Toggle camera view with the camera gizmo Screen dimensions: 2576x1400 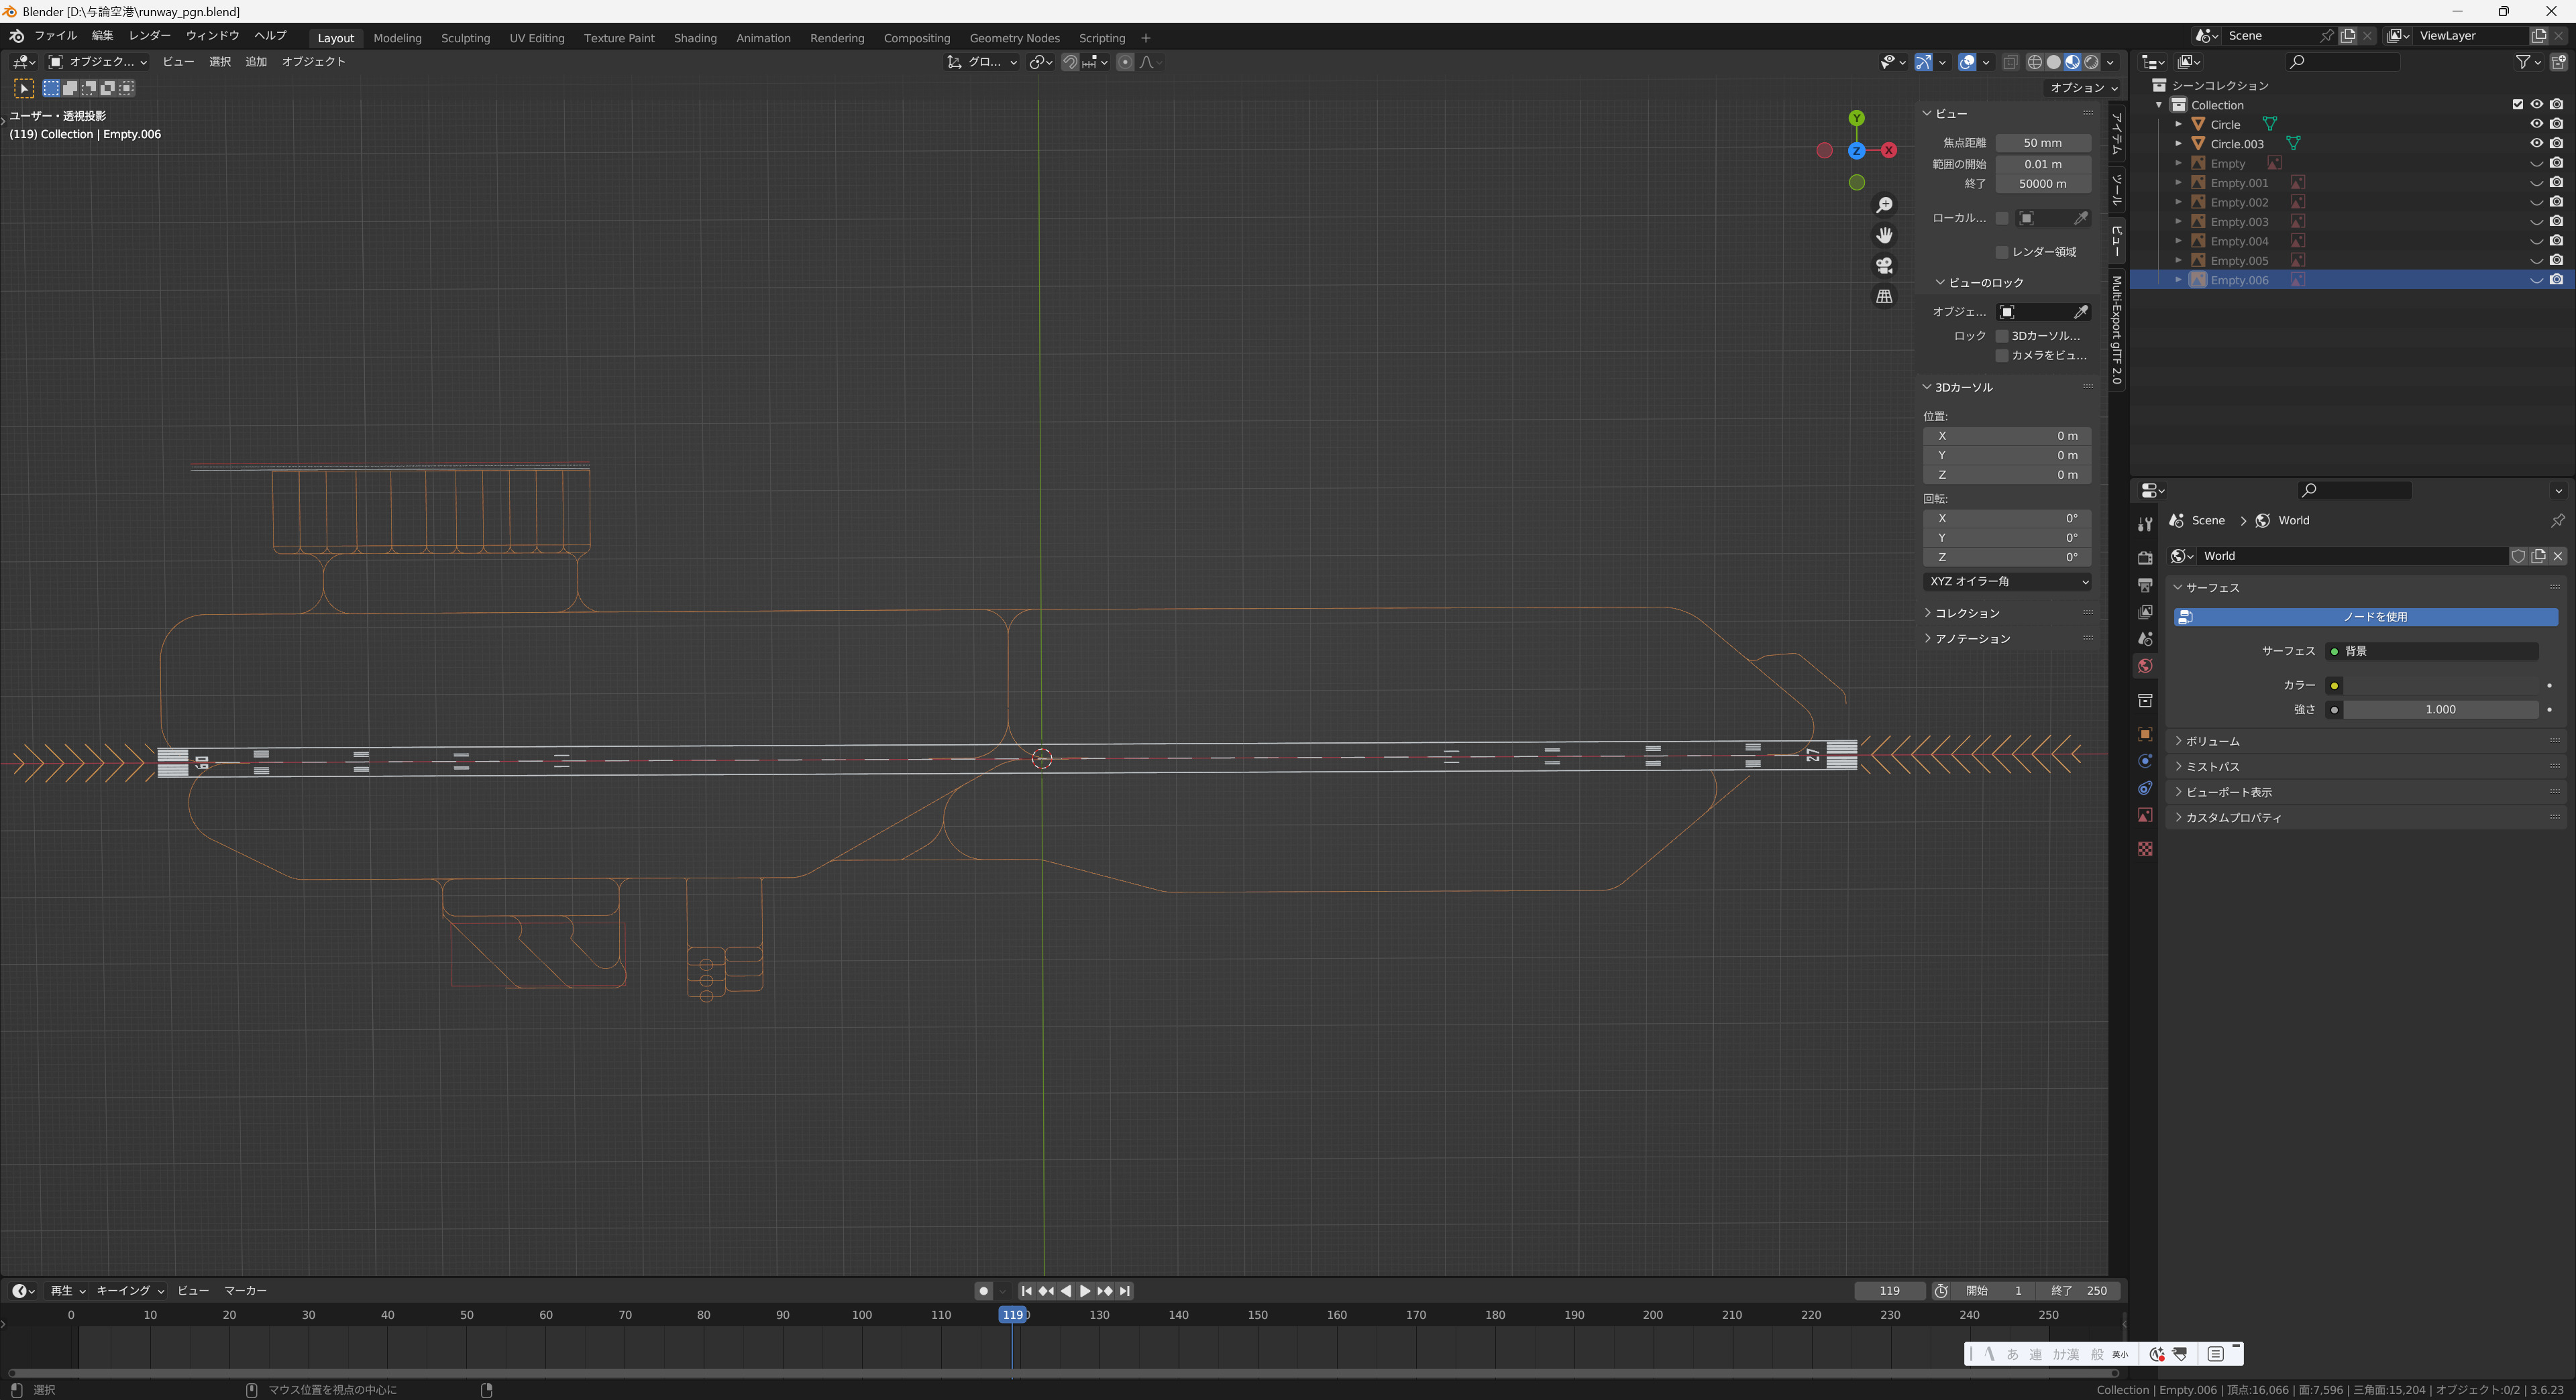pyautogui.click(x=1884, y=266)
